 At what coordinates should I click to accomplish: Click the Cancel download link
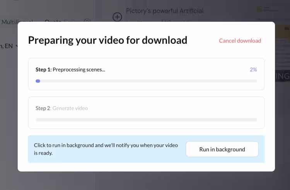point(240,41)
